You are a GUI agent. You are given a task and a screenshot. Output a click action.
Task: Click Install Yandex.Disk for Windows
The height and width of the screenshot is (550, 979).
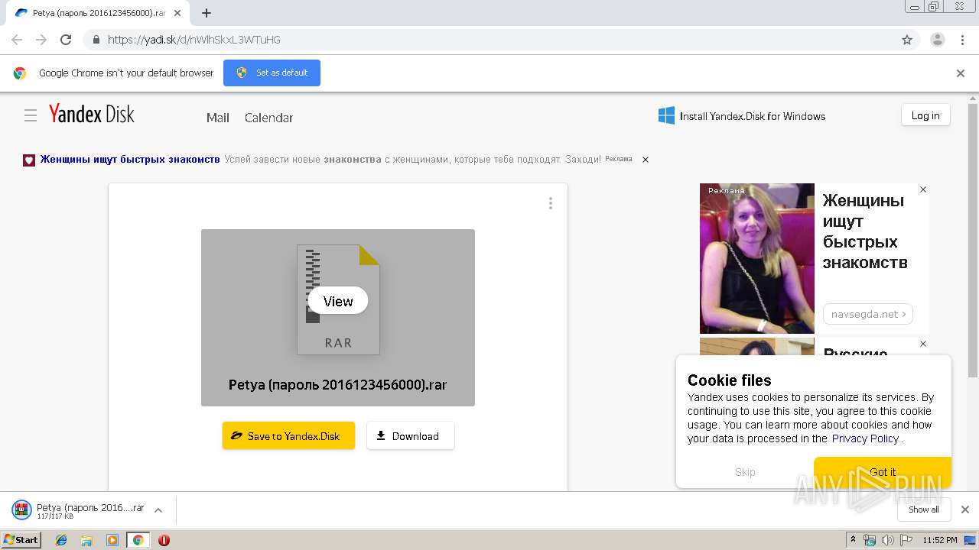click(x=742, y=116)
